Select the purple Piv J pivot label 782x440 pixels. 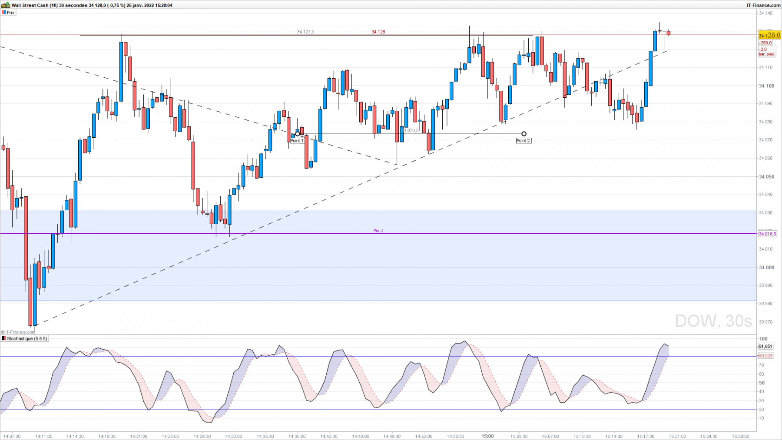378,231
